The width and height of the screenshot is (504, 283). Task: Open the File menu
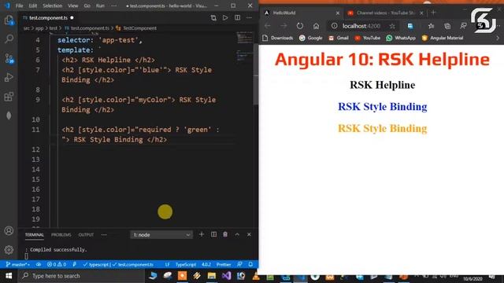pyautogui.click(x=19, y=6)
